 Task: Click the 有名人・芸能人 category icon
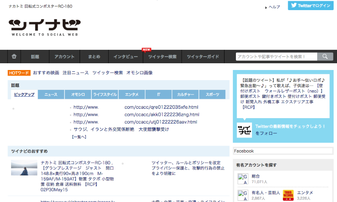pyautogui.click(x=243, y=195)
